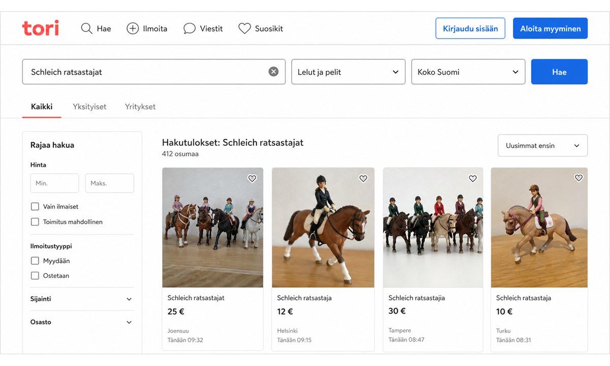Check the Ostetaan listing type

point(35,276)
